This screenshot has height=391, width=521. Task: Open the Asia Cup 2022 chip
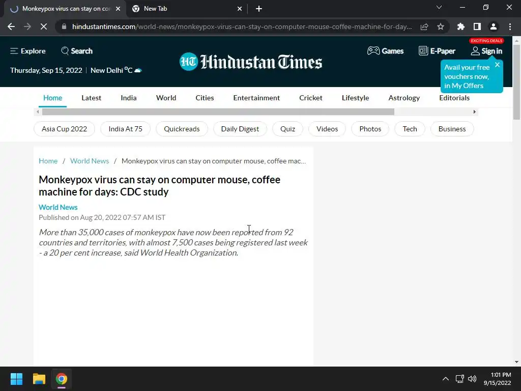point(64,129)
